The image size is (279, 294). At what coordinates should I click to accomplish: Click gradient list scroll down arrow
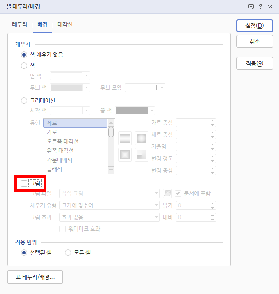tap(111, 170)
